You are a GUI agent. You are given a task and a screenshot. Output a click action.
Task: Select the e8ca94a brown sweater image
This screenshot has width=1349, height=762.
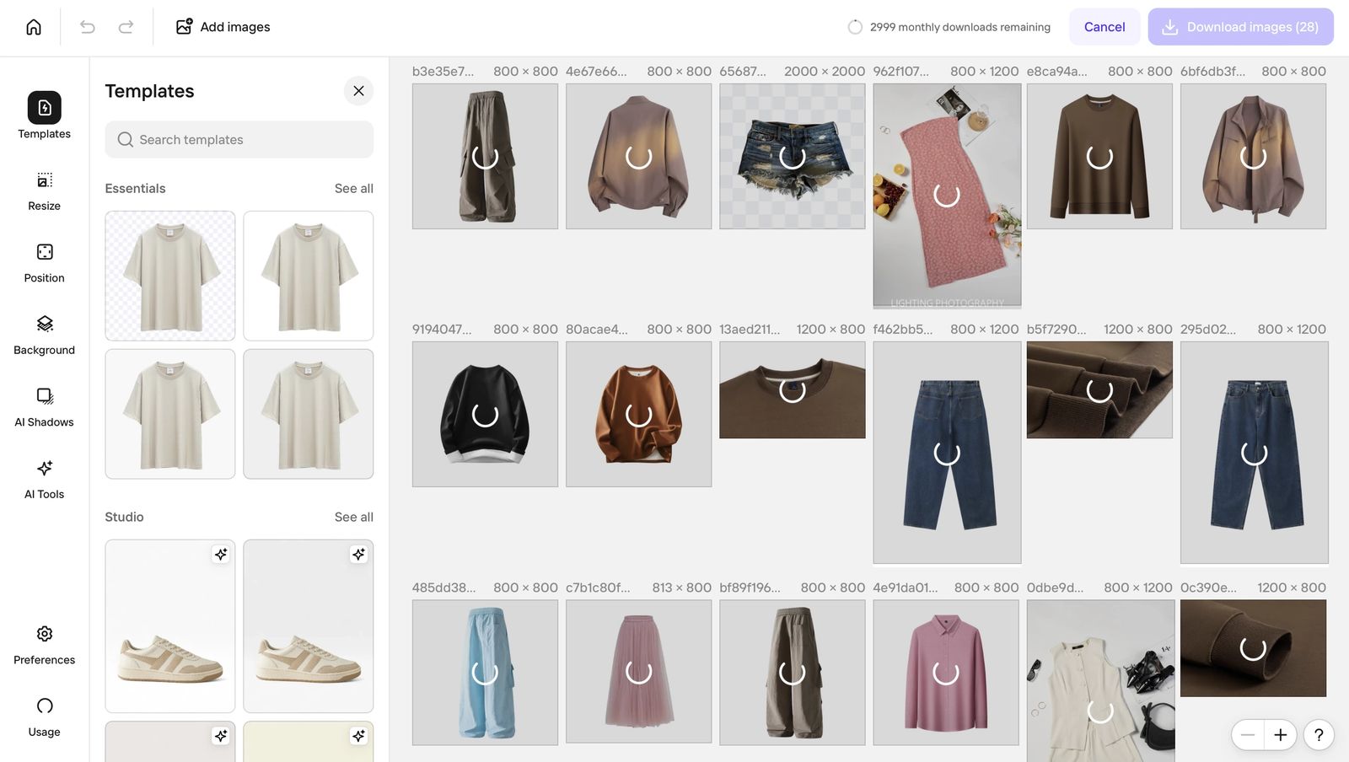tap(1099, 156)
